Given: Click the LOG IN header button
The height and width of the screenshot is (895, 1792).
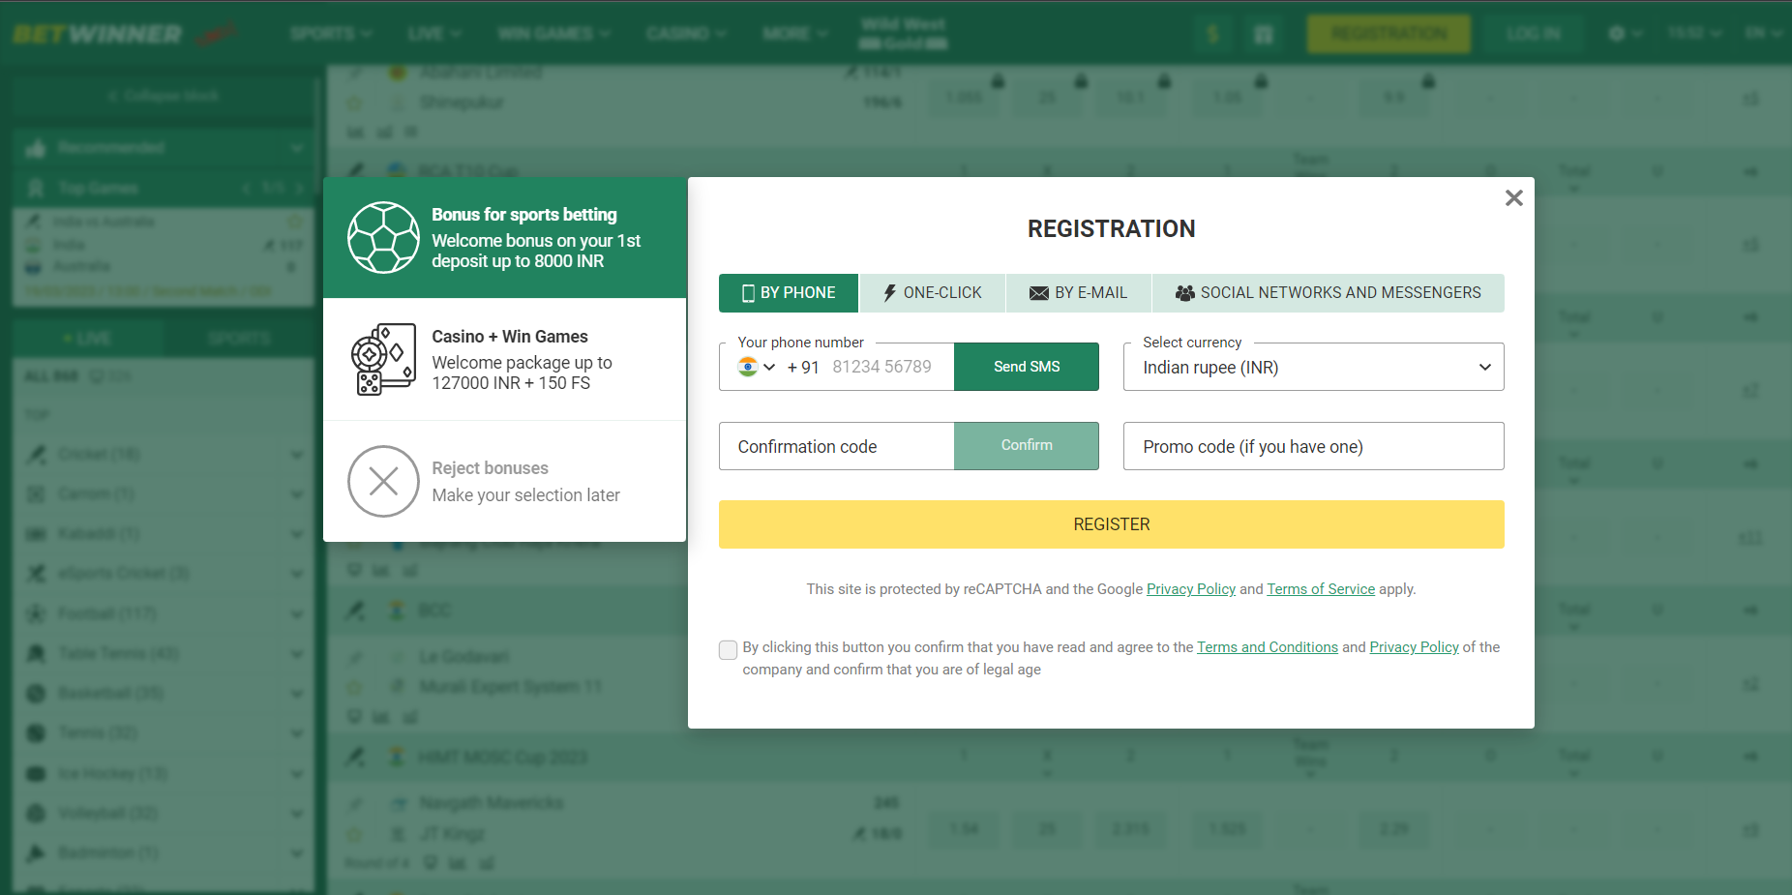Looking at the screenshot, I should [x=1533, y=34].
